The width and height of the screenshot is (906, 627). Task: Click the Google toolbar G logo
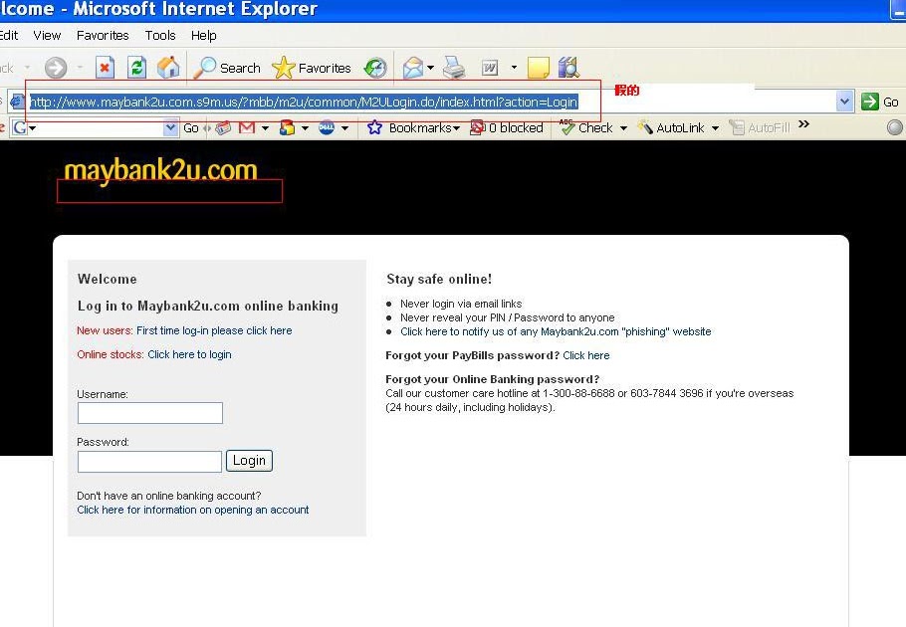tap(20, 127)
